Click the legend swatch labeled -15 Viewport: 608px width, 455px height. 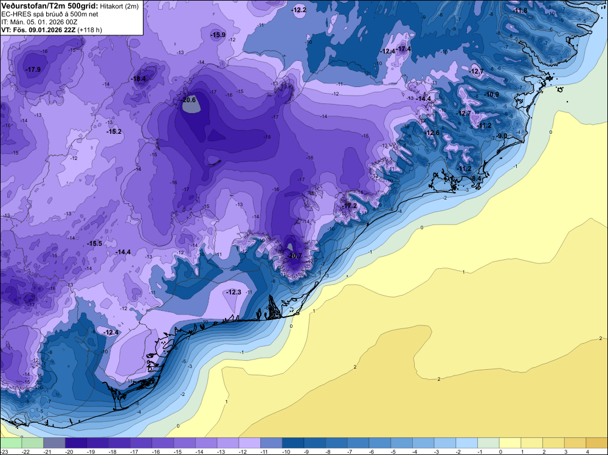(x=185, y=443)
